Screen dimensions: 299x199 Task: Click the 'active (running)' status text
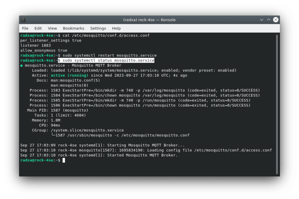pyautogui.click(x=70, y=75)
